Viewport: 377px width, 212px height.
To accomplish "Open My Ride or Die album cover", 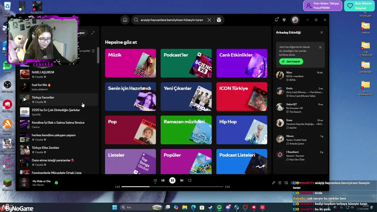I will coord(24,183).
